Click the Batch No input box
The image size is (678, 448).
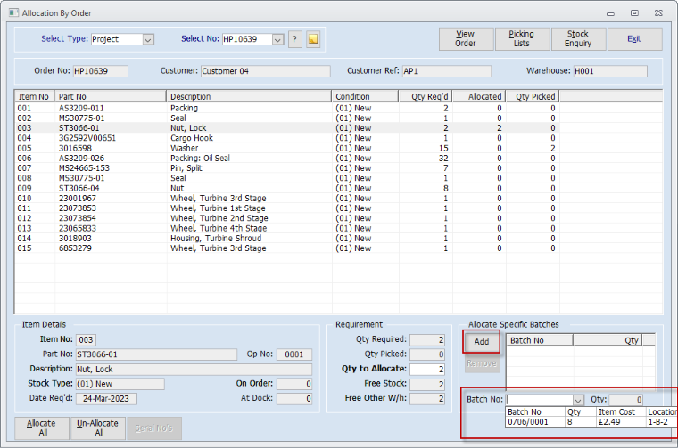click(540, 400)
